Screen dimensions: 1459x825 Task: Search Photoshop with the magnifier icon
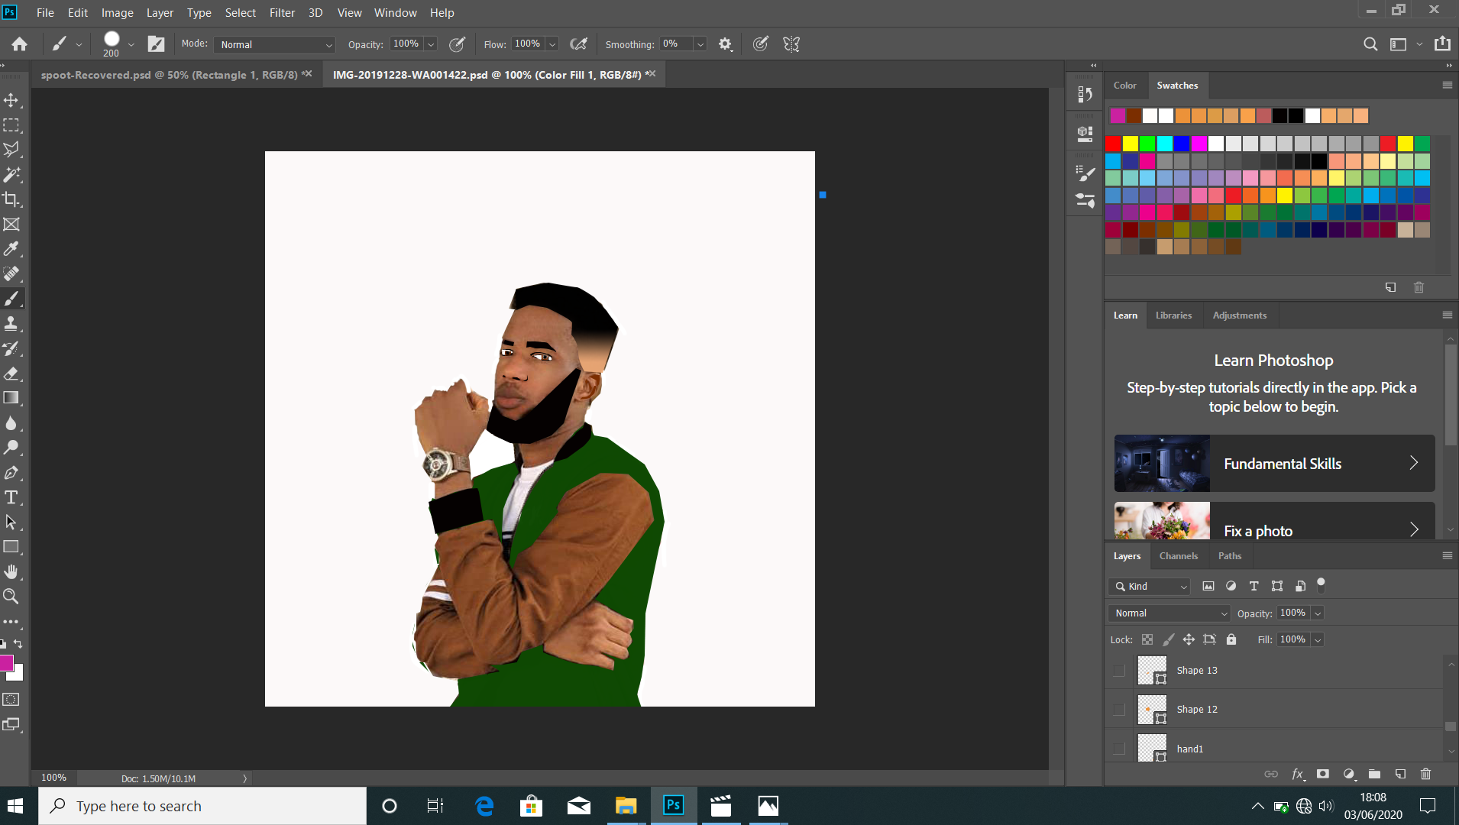(x=1370, y=44)
